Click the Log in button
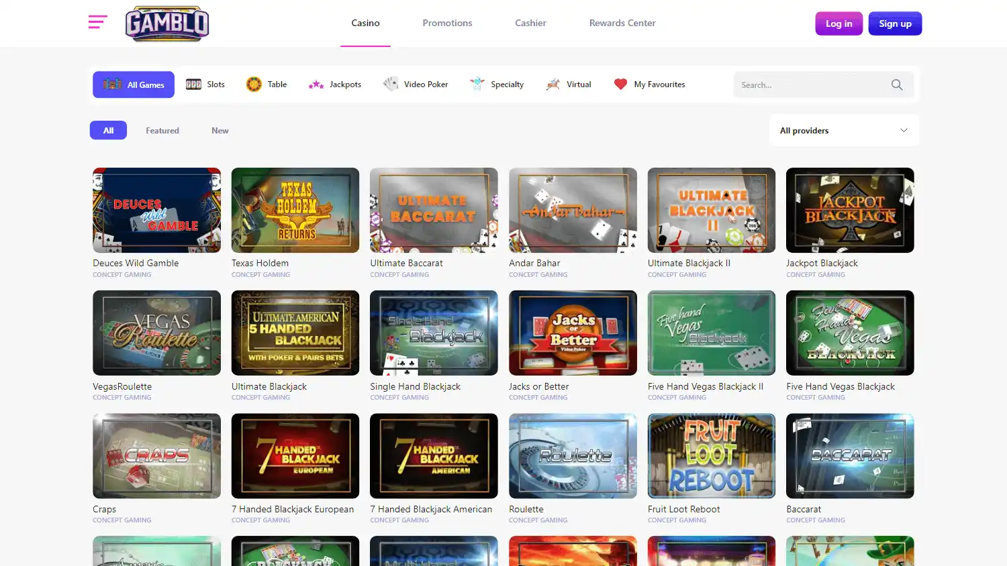 point(839,23)
